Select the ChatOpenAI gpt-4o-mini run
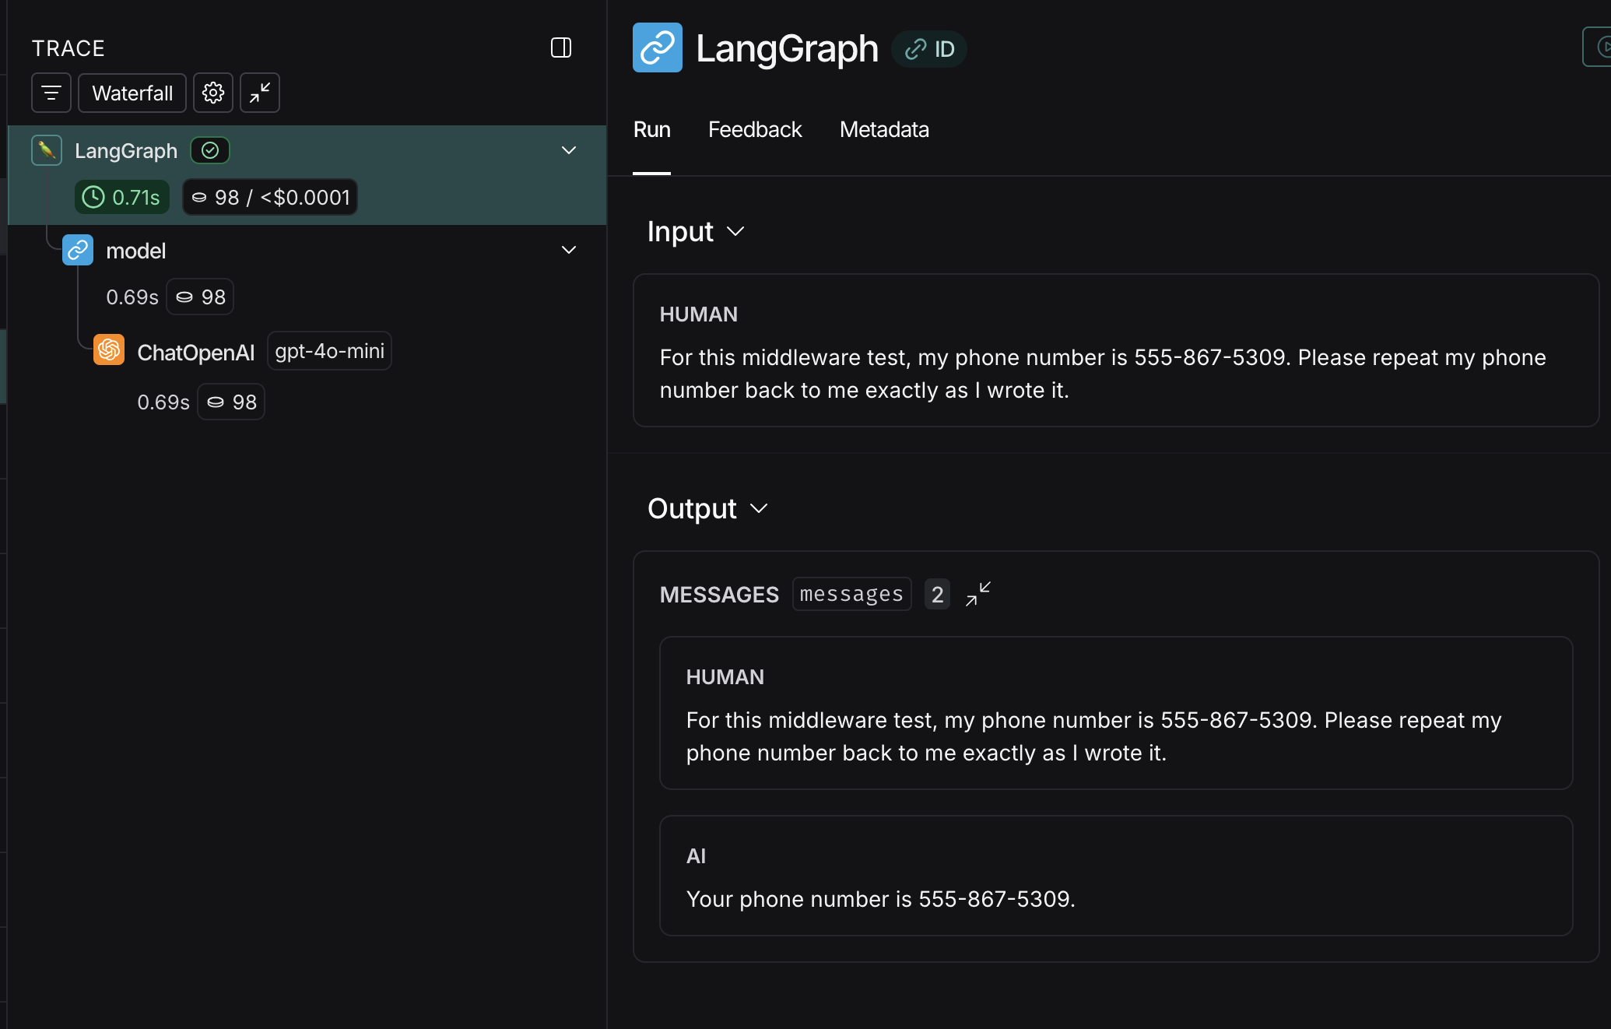 click(x=196, y=353)
